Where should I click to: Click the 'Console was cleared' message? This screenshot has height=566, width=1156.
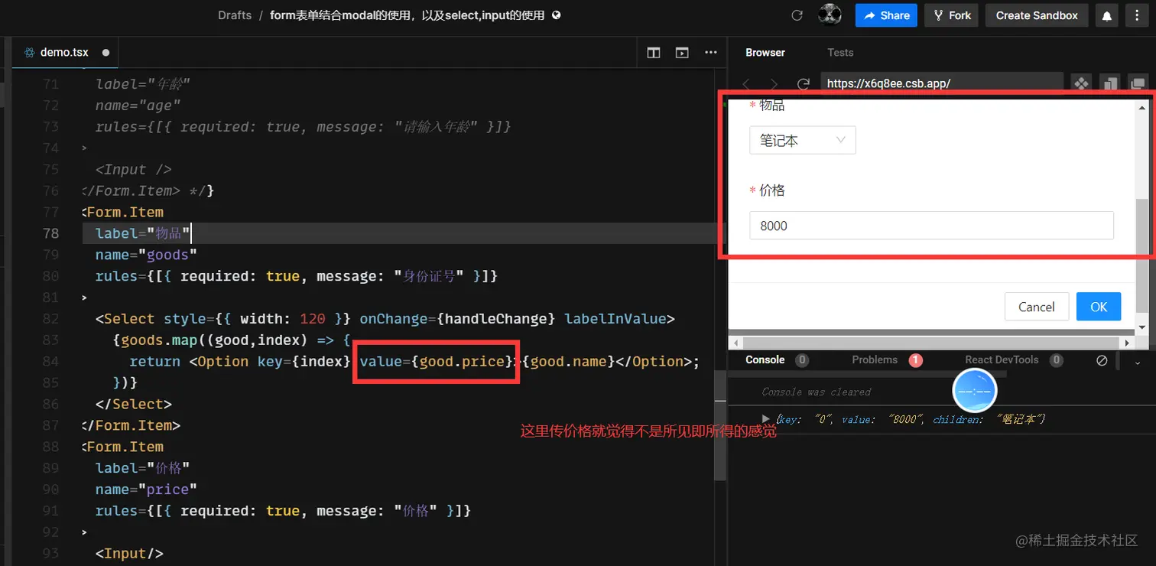817,392
